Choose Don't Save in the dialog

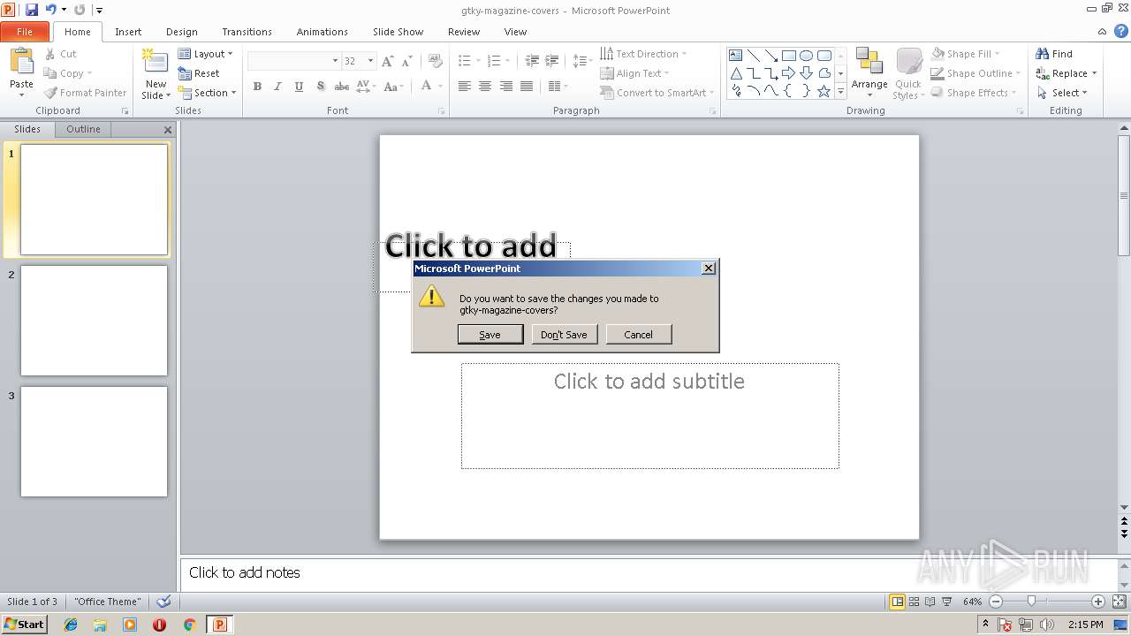click(564, 335)
